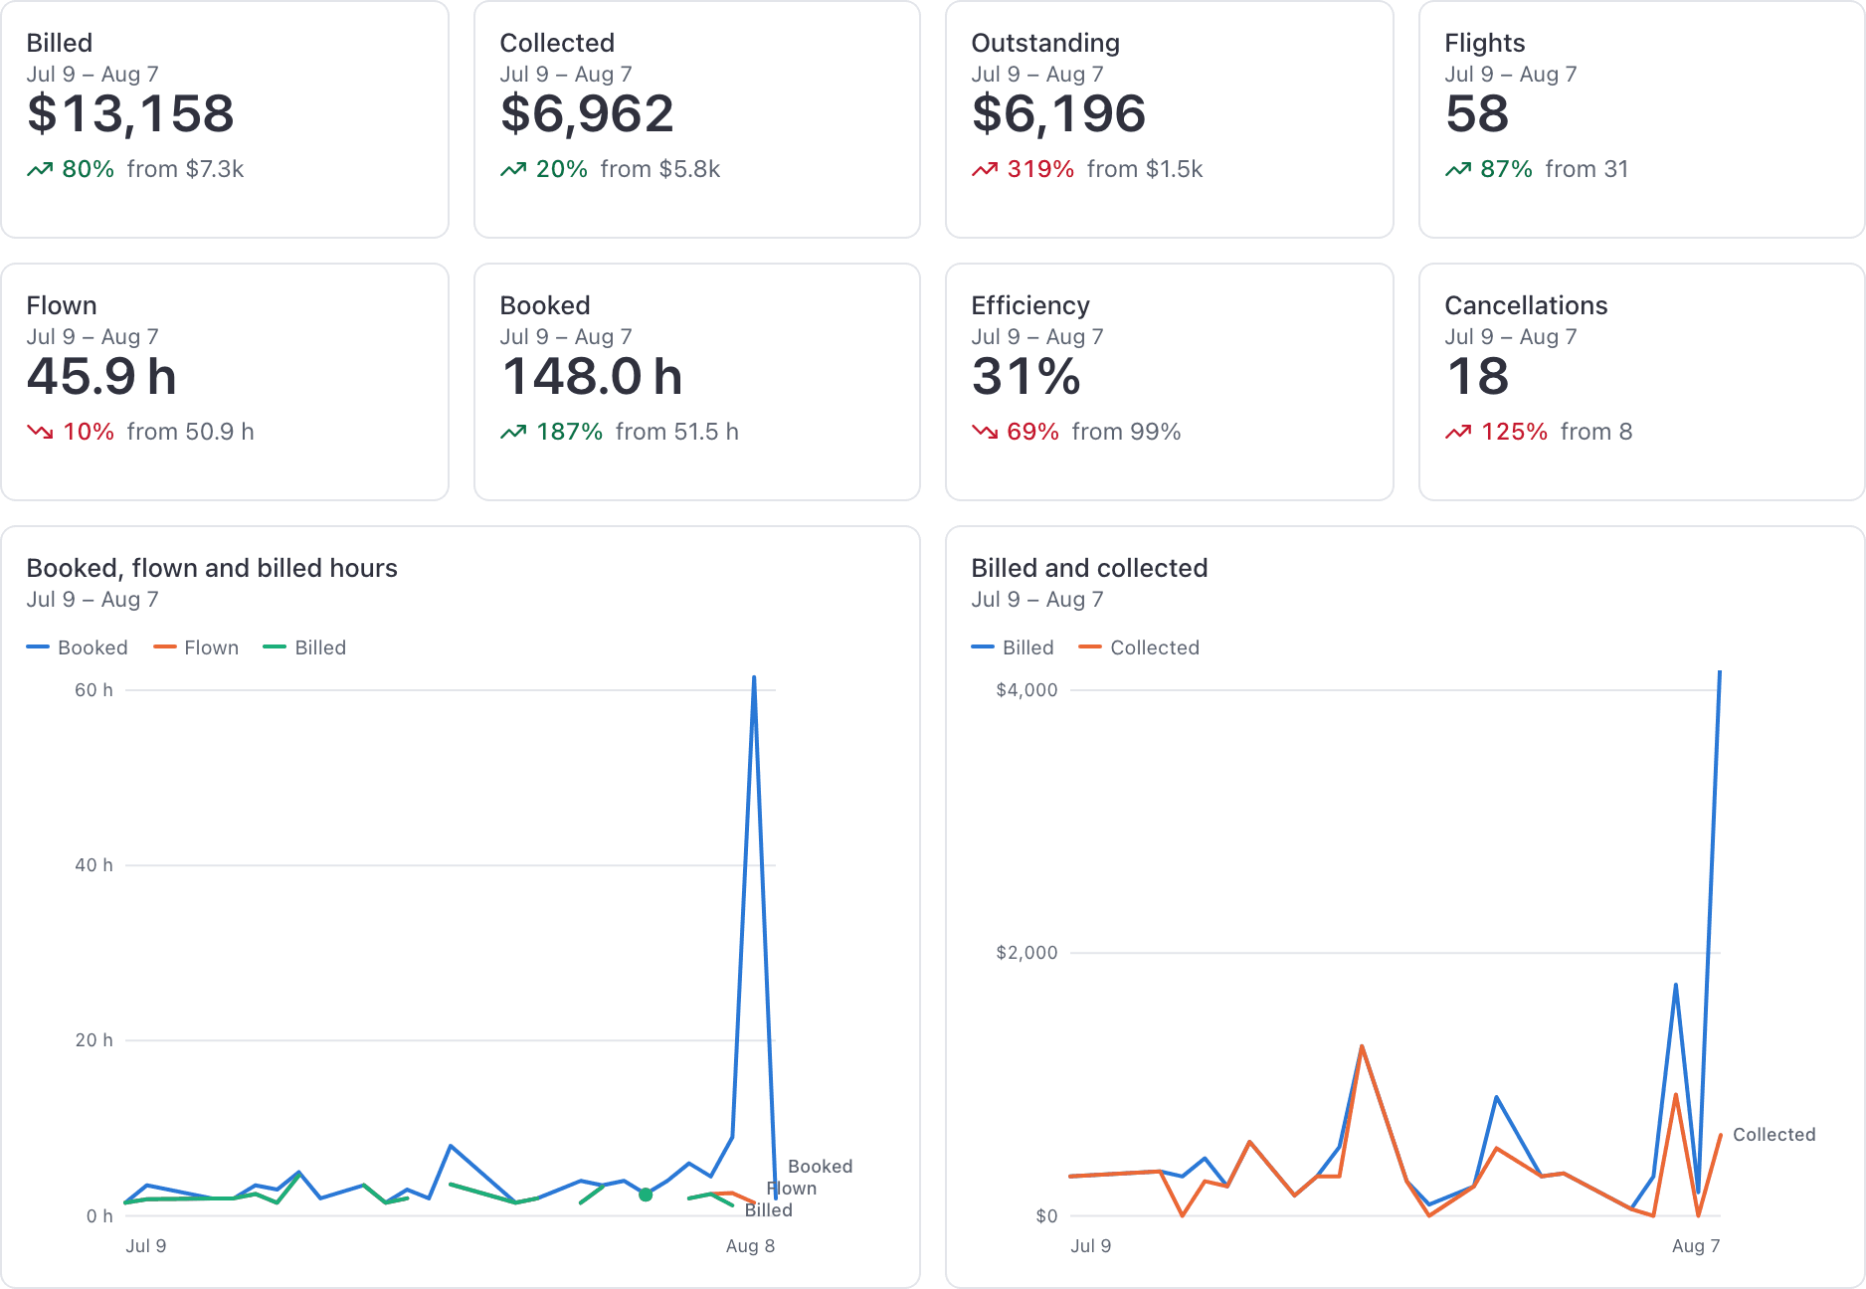Click the Collected end-of-line label on chart
Image resolution: width=1866 pixels, height=1289 pixels.
point(1773,1135)
